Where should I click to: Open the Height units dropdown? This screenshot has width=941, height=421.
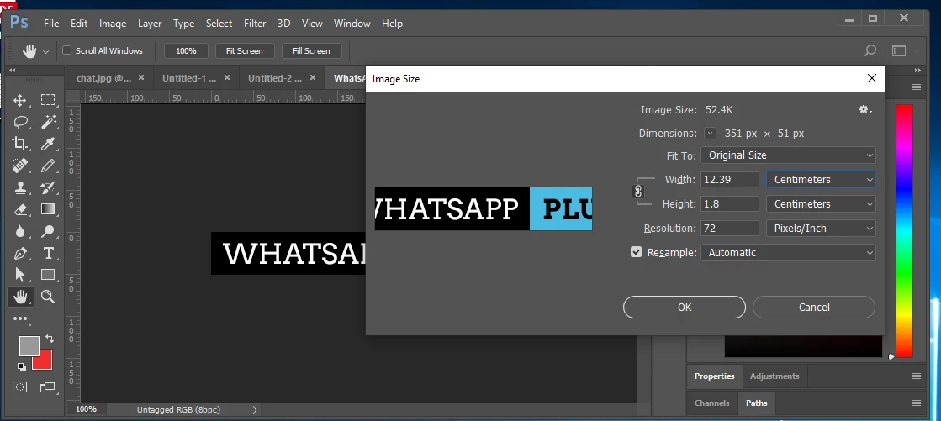coord(821,204)
